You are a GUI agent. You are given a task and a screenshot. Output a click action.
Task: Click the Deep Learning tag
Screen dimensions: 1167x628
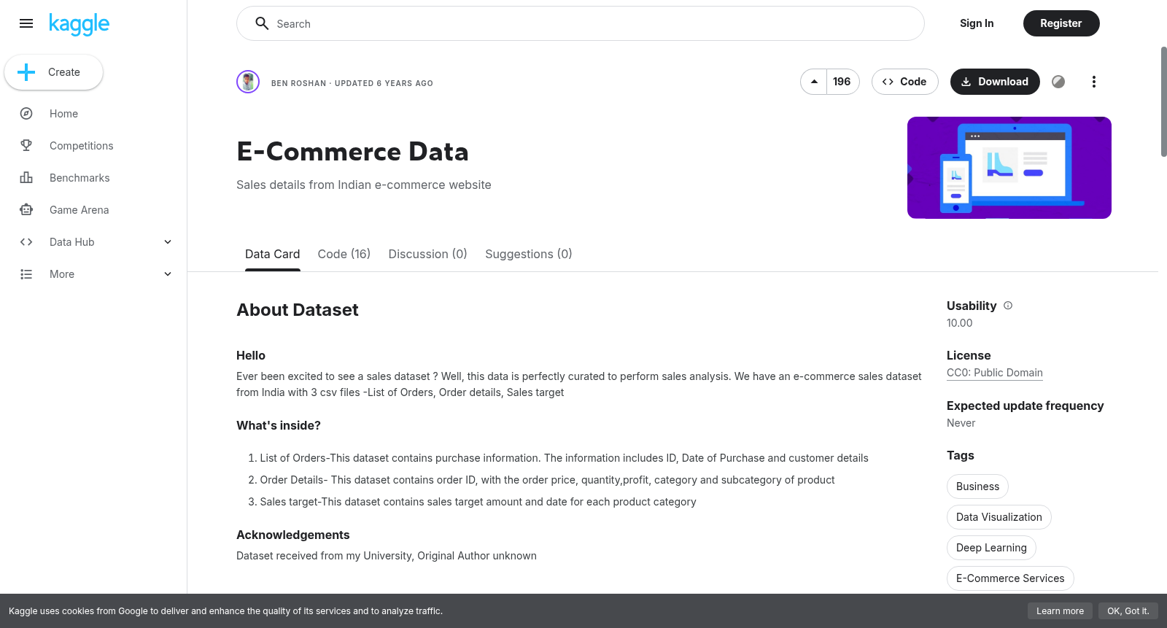991,548
